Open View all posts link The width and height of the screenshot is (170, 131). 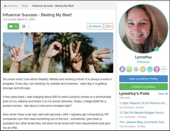(163, 94)
